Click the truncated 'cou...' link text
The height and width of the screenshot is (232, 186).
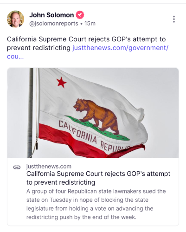pos(15,57)
